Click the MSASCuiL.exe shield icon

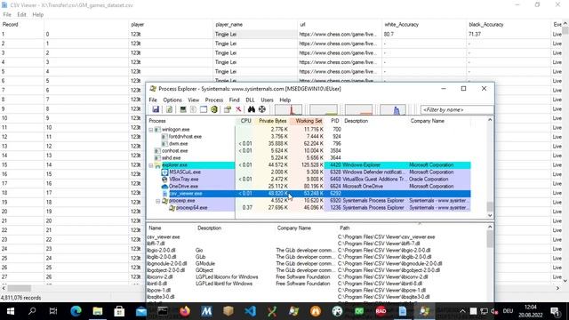point(164,172)
